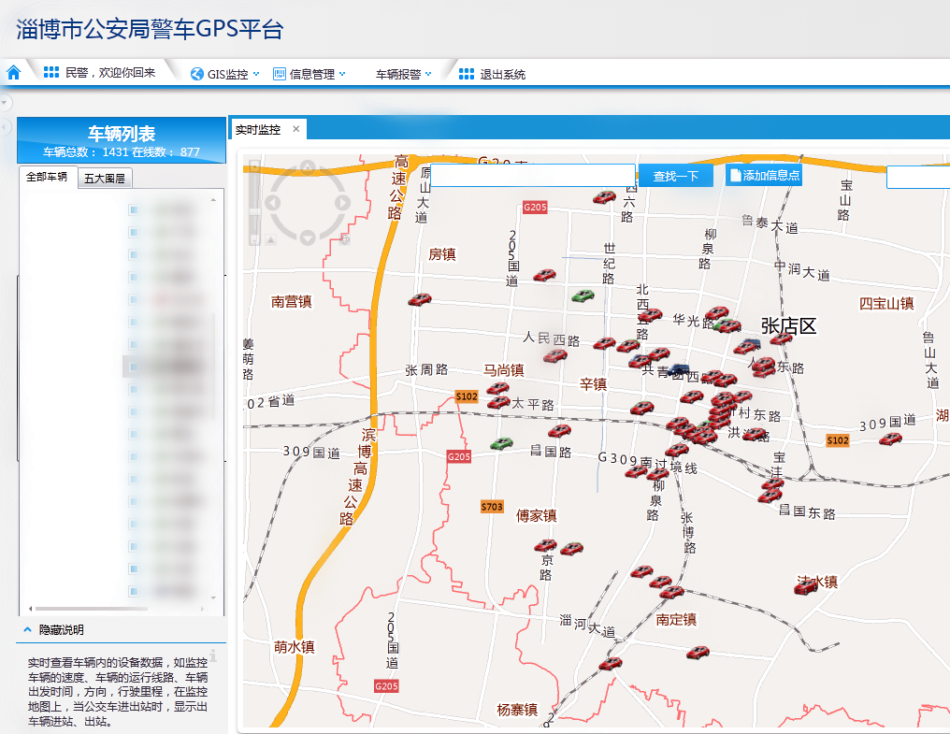Viewport: 950px width, 734px height.
Task: Pan the map left with the compass arrow
Action: click(274, 202)
